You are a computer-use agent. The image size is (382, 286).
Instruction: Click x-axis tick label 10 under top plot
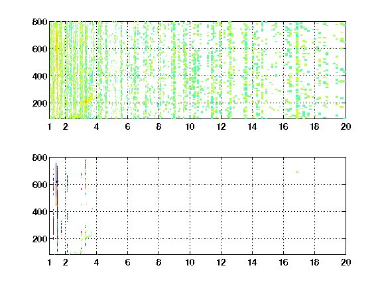click(x=190, y=126)
